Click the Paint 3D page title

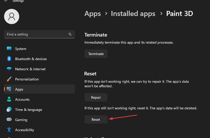180,13
